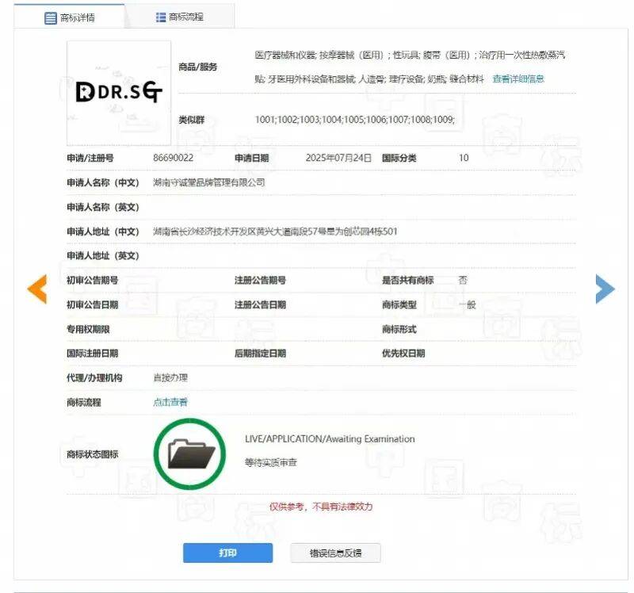Click the 错误信息反馈 button
This screenshot has height=593, width=634.
(x=335, y=553)
